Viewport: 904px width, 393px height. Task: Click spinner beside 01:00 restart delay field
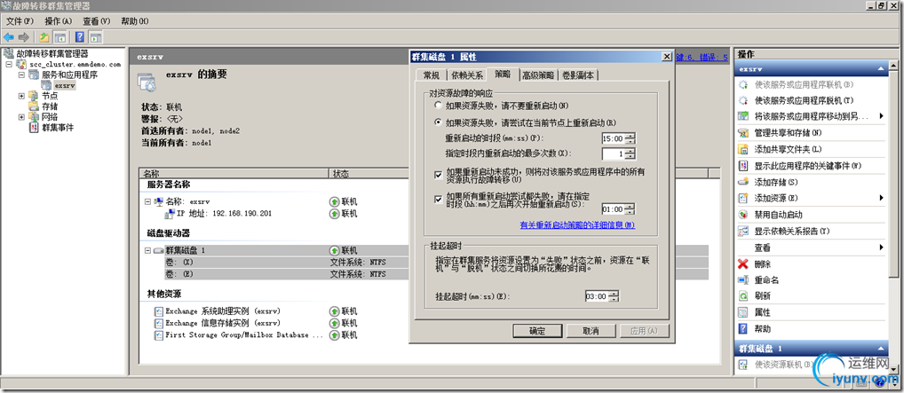coord(630,208)
